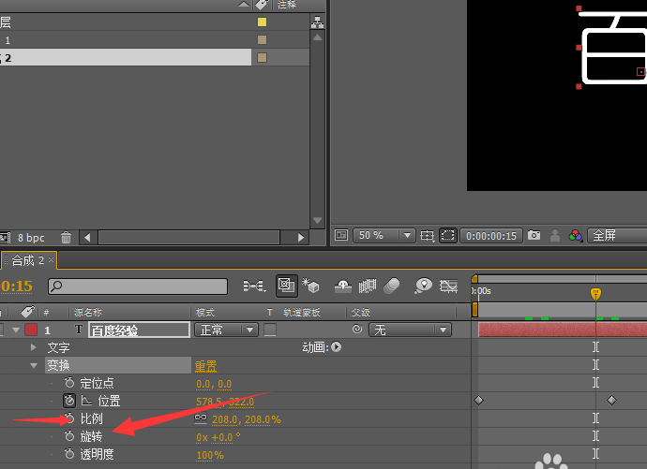The image size is (647, 469).
Task: Click the scale constrain proportions link icon
Action: (x=200, y=418)
